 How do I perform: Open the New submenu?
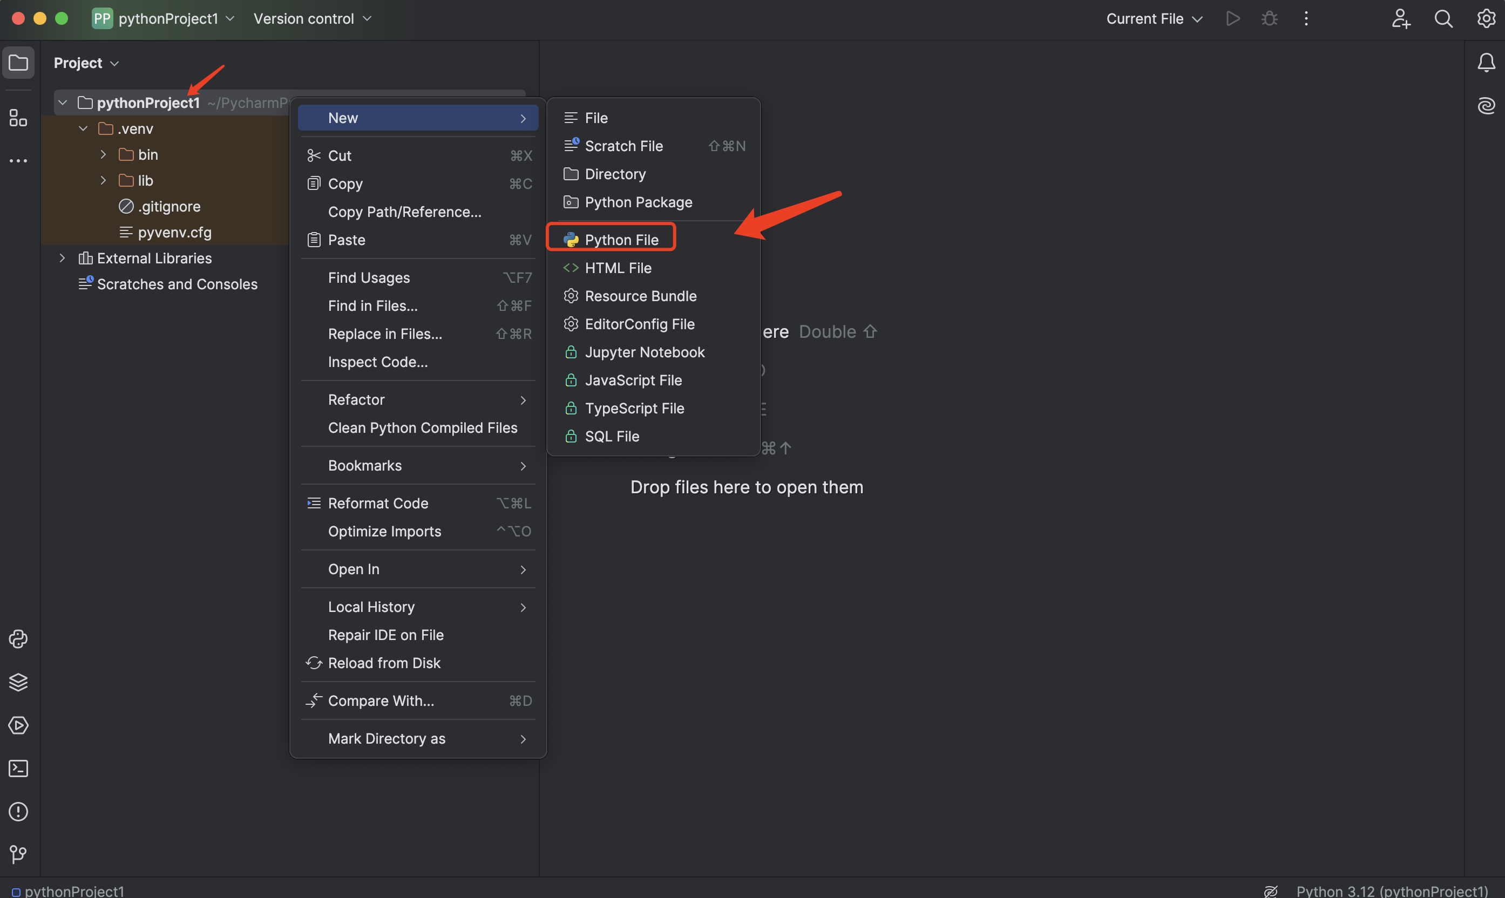coord(418,118)
